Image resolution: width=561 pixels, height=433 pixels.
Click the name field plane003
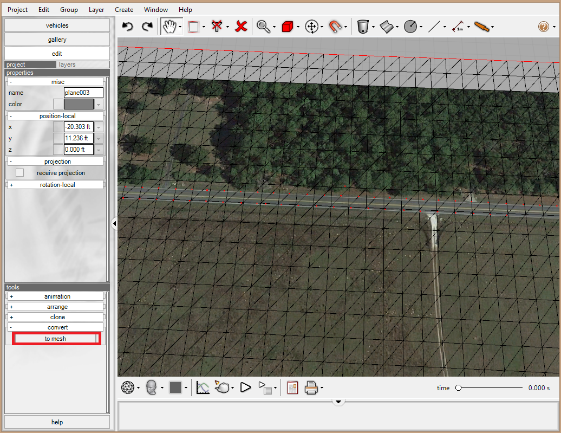point(84,93)
